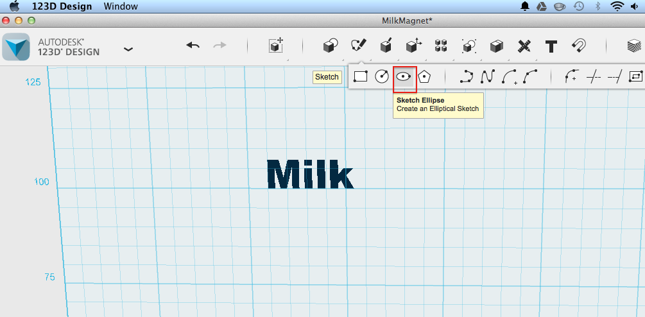
Task: Open the 123D Design menu
Action: 62,6
